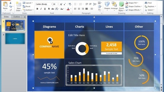Click the 2,458 Sample Text box
This screenshot has height=92, width=164.
[x=111, y=47]
